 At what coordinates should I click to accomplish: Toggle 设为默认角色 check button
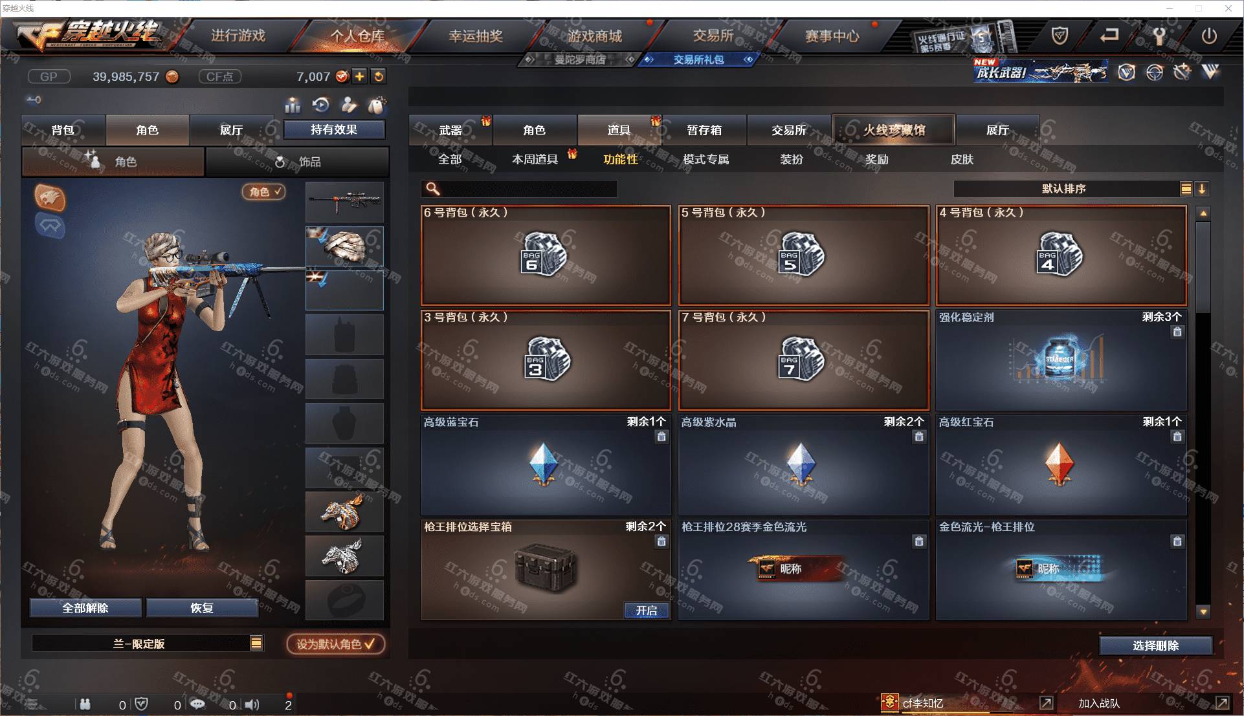tap(336, 644)
